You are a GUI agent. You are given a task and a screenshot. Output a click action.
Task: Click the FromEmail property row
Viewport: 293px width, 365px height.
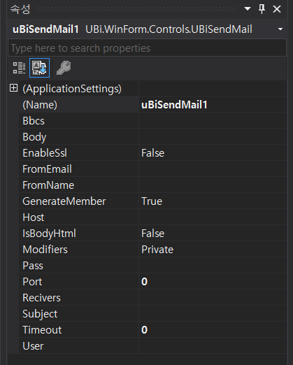(x=153, y=169)
